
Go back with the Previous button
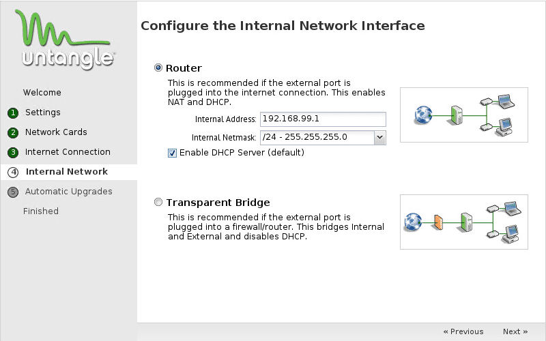click(463, 331)
